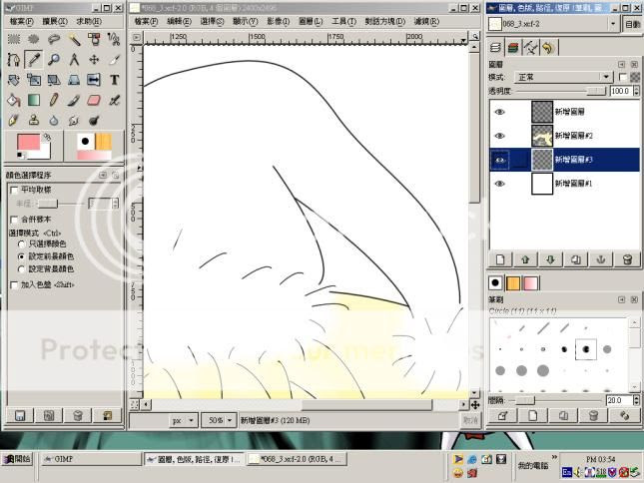644x483 pixels.
Task: Toggle visibility of layer 新增圖層#2
Action: 499,136
